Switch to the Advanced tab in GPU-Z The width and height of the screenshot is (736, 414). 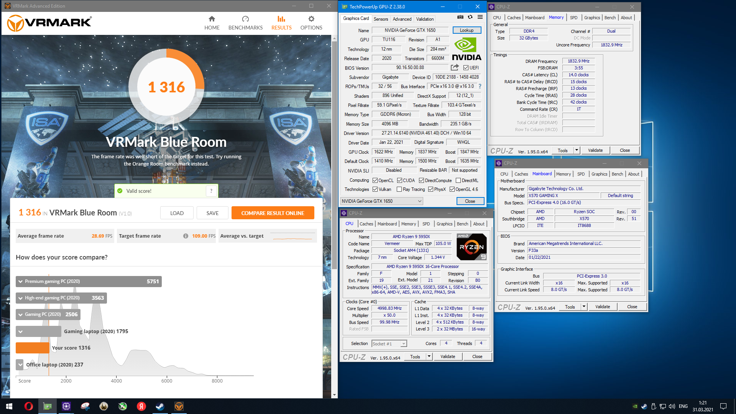coord(402,19)
